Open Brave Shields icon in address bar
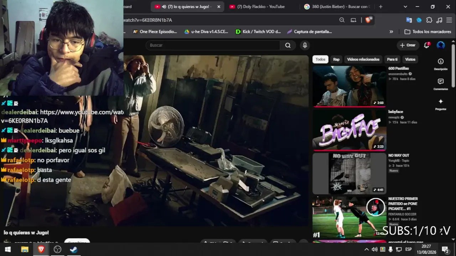The image size is (456, 256). pos(368,20)
